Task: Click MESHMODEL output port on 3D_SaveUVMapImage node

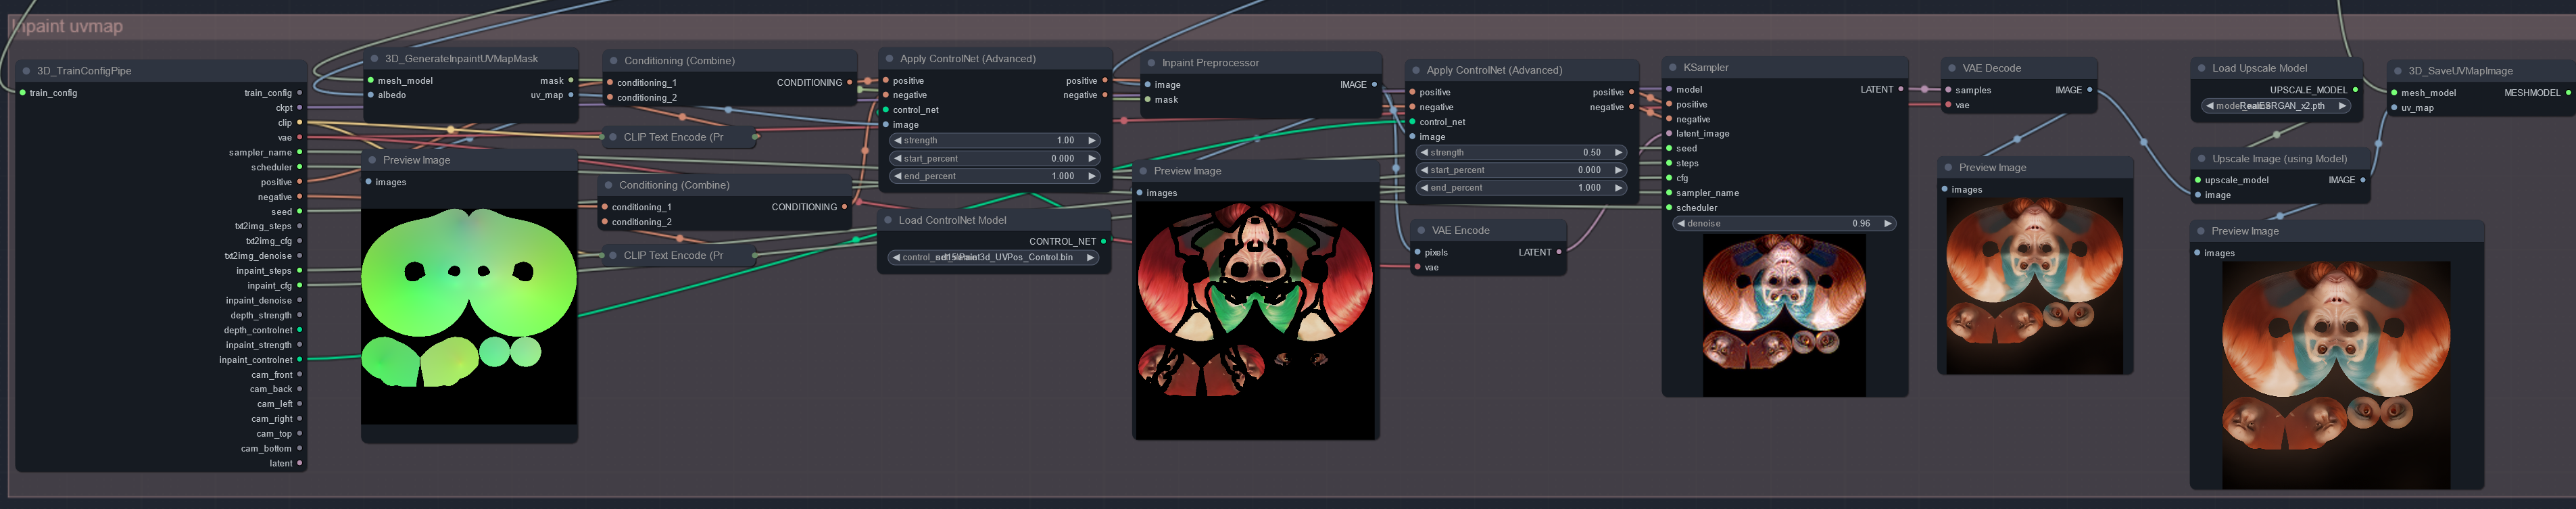Action: click(x=2568, y=93)
